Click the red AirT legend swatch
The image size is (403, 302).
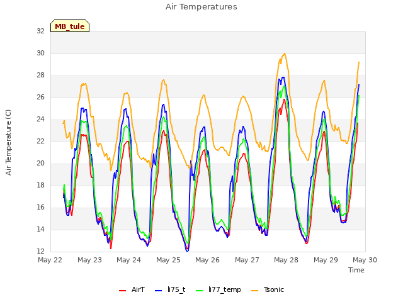(x=123, y=291)
